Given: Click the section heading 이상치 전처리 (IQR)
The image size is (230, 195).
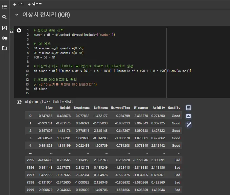Looking at the screenshot, I should 46,15.
